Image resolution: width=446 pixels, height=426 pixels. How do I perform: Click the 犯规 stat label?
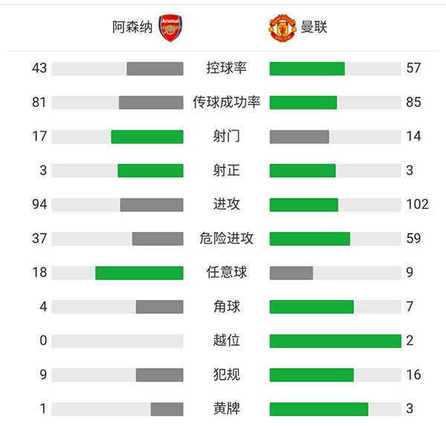point(226,375)
